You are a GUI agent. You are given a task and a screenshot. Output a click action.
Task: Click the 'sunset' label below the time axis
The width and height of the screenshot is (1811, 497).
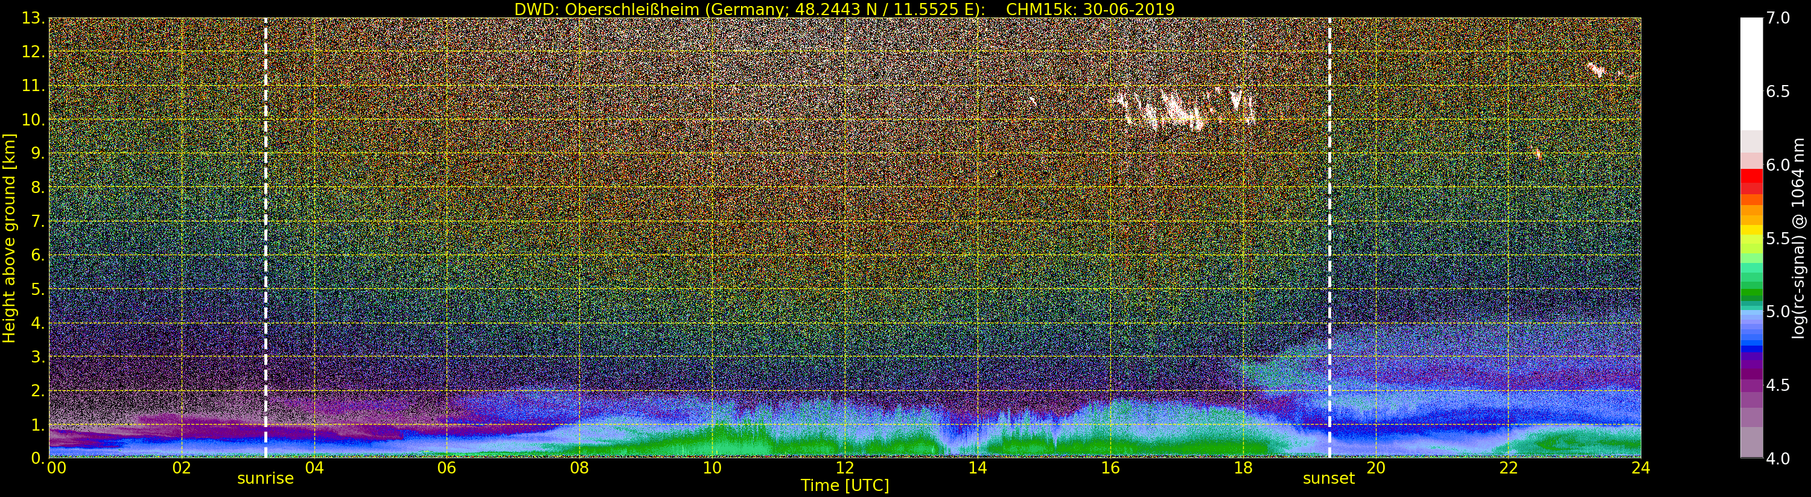pos(1329,479)
